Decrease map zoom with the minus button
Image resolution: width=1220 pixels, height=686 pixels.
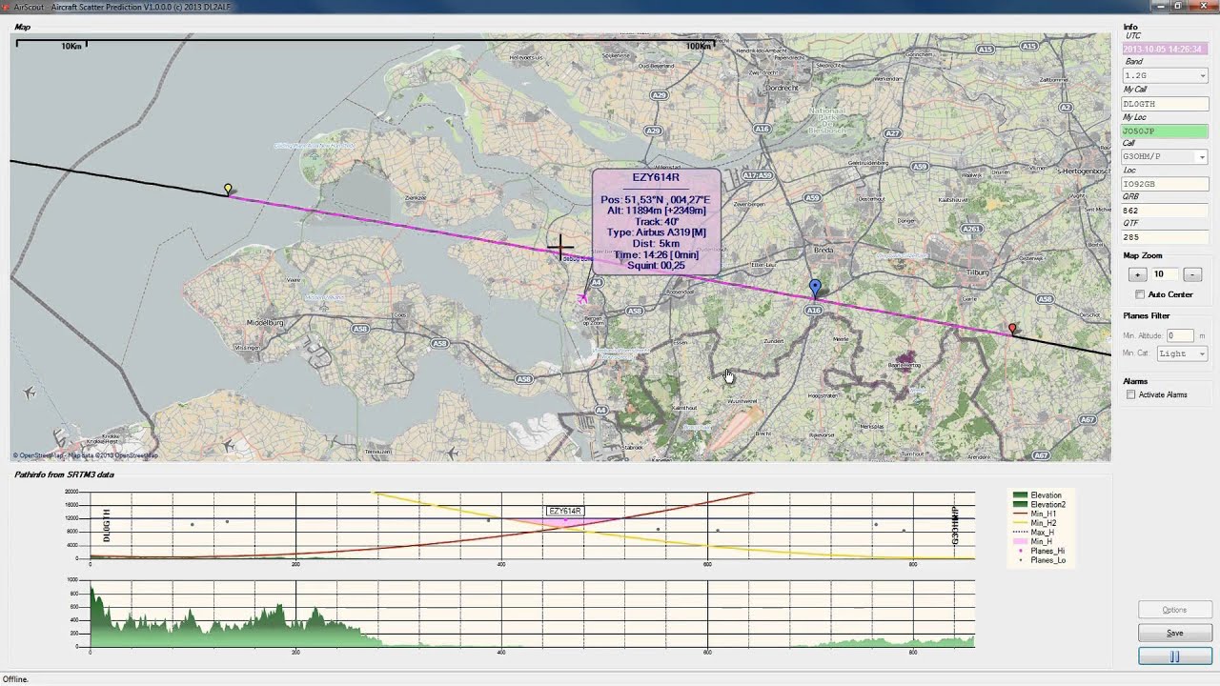click(1191, 274)
